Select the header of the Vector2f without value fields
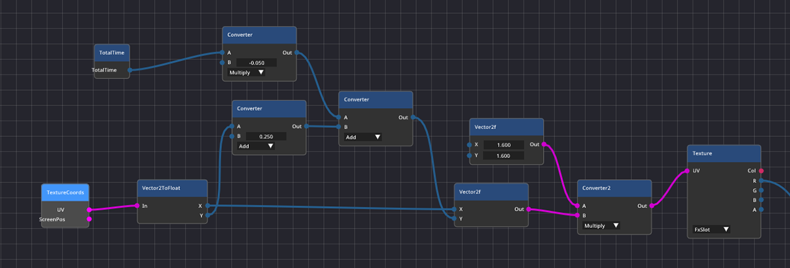 pyautogui.click(x=492, y=192)
